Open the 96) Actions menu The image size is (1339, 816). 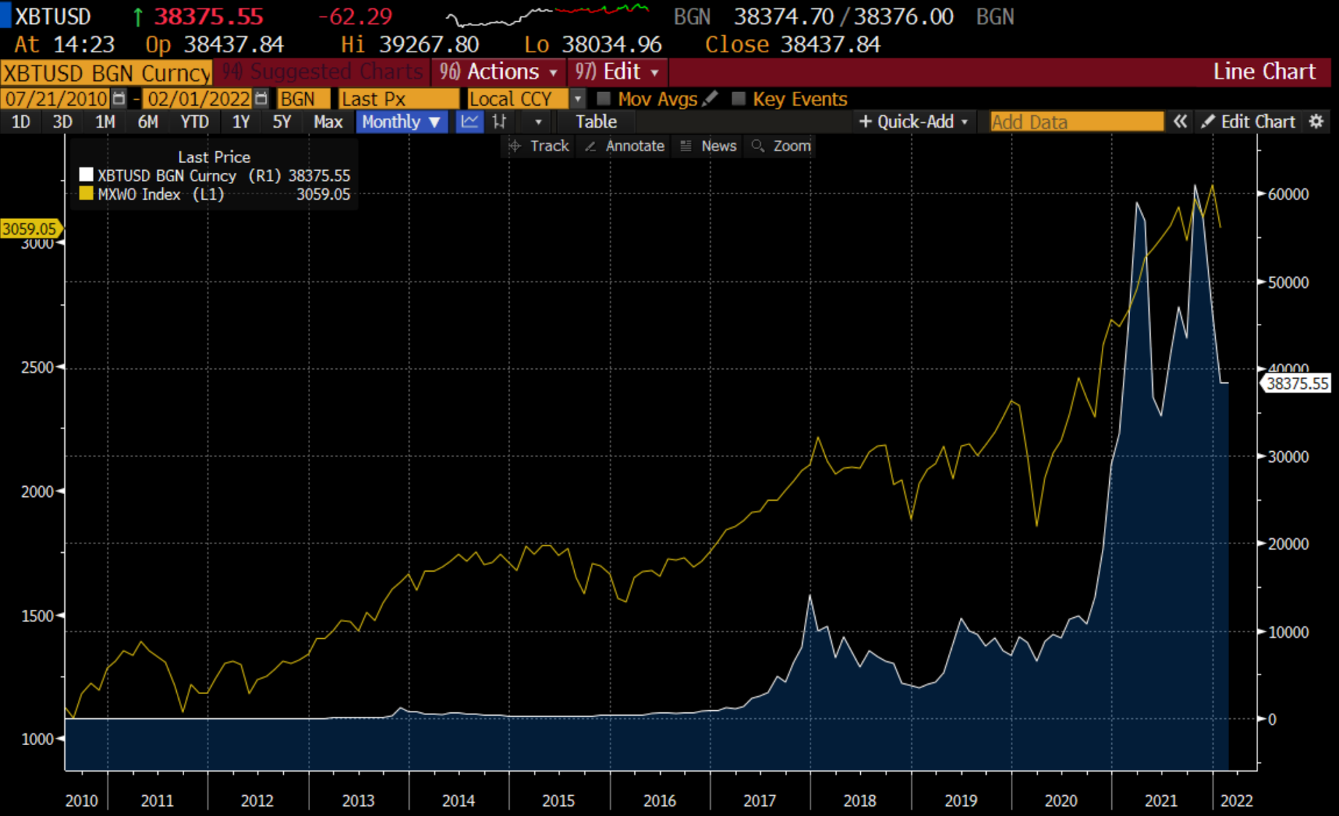499,72
